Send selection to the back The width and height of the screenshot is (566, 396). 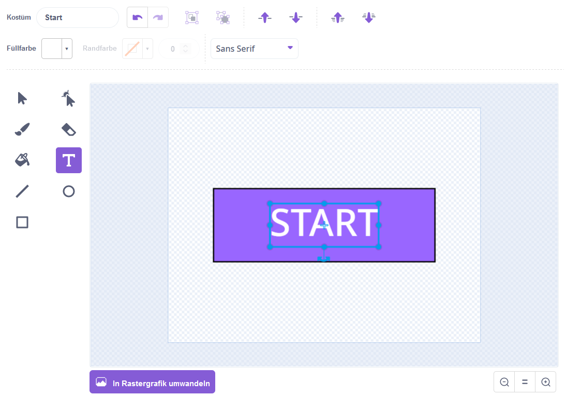tap(368, 18)
